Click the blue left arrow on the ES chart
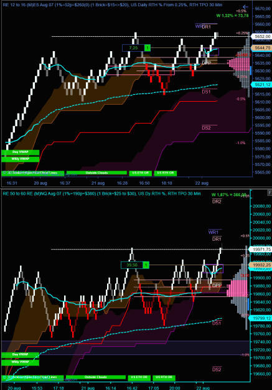Screen dimensions: 272x390 coord(245,7)
